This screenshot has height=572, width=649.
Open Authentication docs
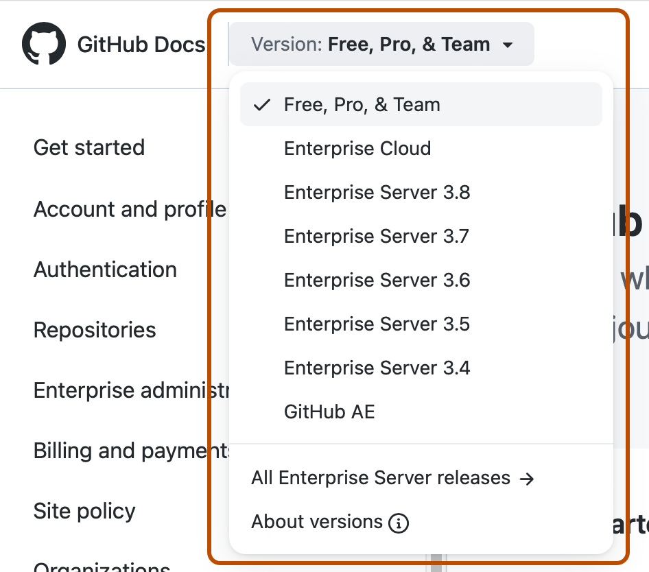click(x=105, y=270)
